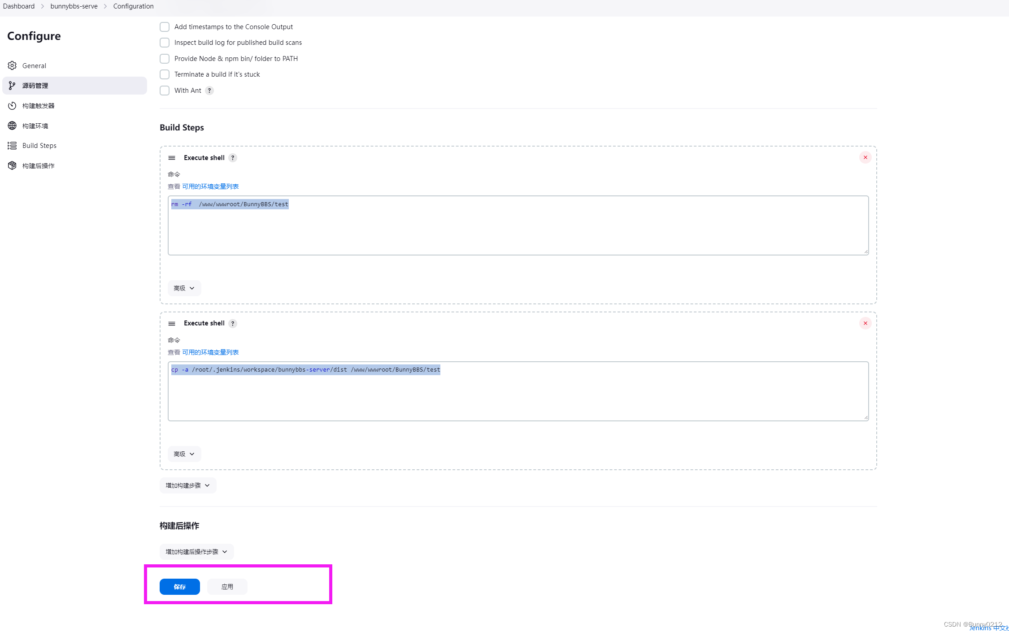Click the source management branch icon
Viewport: 1009px width, 632px height.
[12, 86]
